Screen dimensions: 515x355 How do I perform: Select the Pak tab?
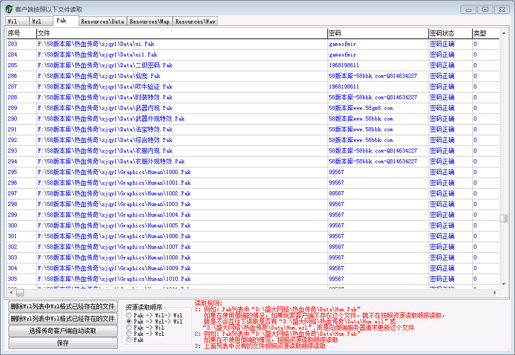66,20
